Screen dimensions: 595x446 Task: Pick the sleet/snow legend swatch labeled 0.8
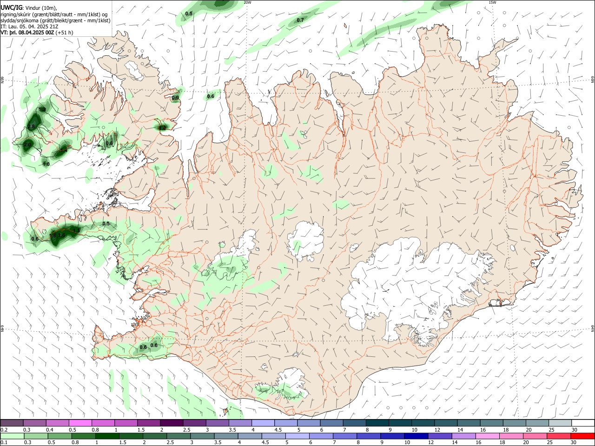click(103, 423)
